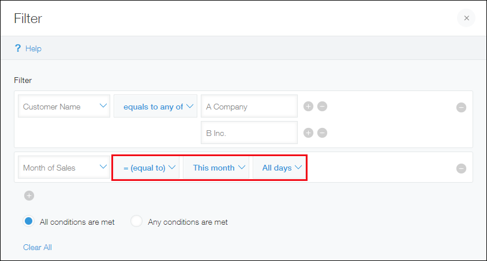This screenshot has width=487, height=261.
Task: Remove the Customer Name filter condition row
Action: 461,107
